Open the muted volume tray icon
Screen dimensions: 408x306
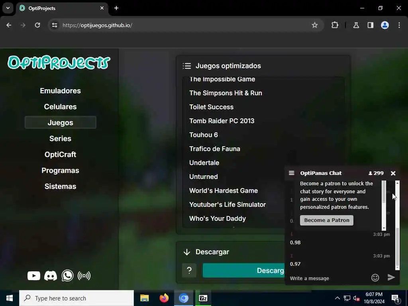pyautogui.click(x=356, y=298)
